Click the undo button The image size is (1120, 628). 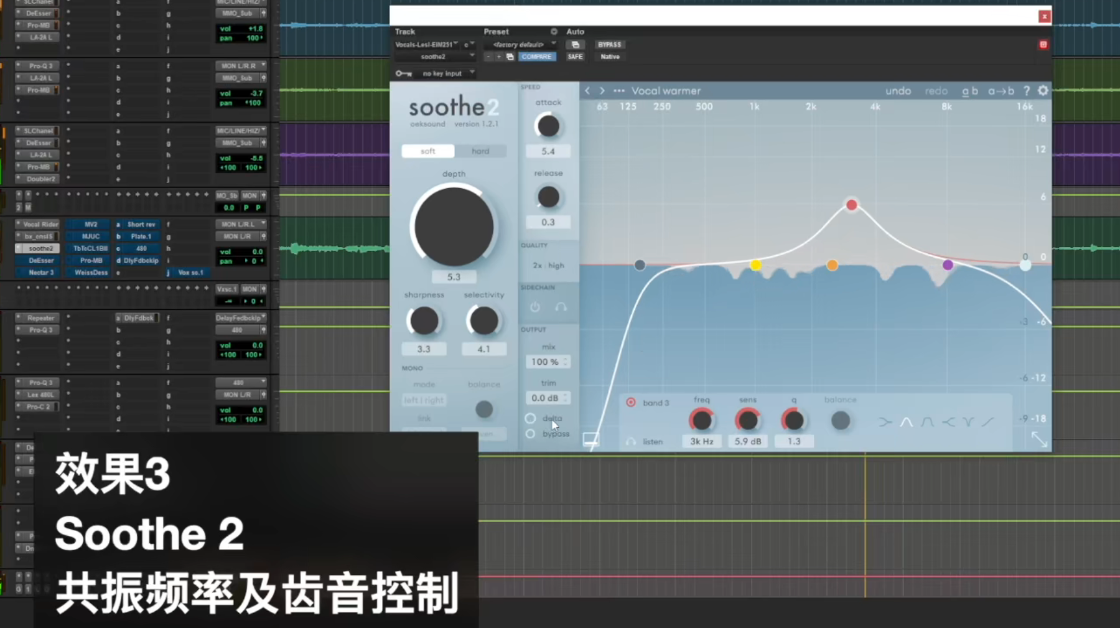pos(898,91)
